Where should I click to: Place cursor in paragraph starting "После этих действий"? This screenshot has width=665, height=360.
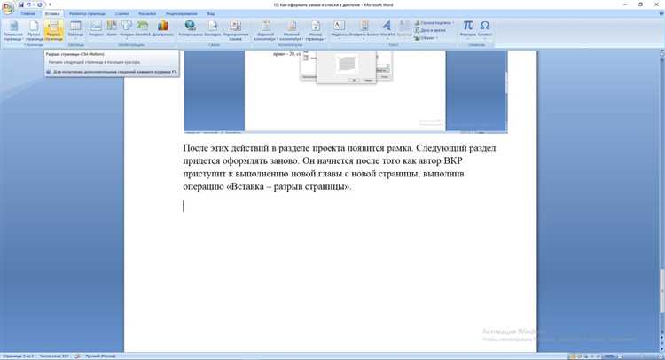tap(340, 167)
